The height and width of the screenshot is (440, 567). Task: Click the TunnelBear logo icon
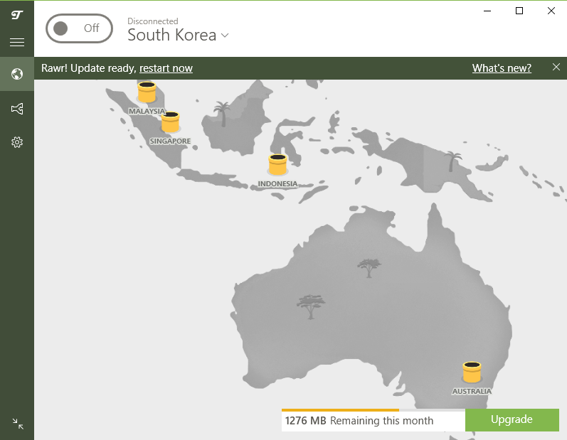click(x=17, y=15)
